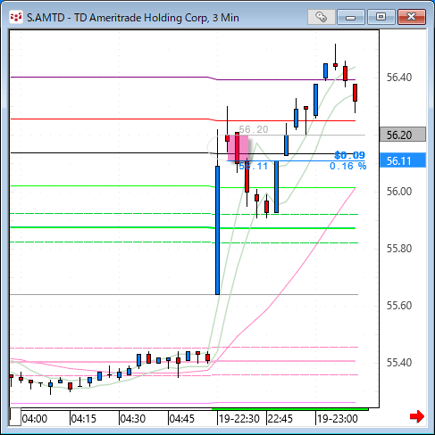Click the 22:45 time axis label

(x=280, y=419)
